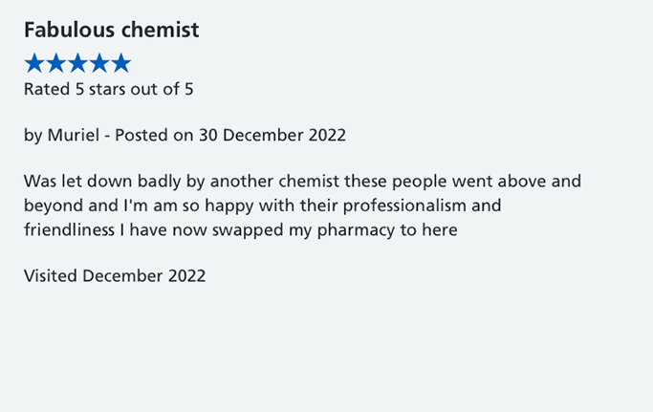The height and width of the screenshot is (412, 653).
Task: Select the fifth blue rating star
Action: coord(121,63)
